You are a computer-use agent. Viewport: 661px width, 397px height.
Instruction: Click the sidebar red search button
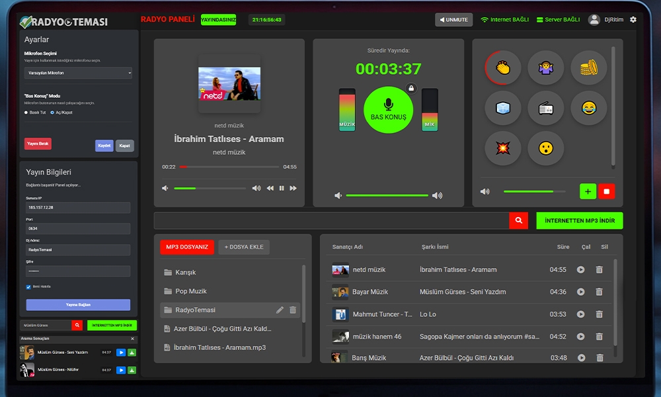pos(77,326)
